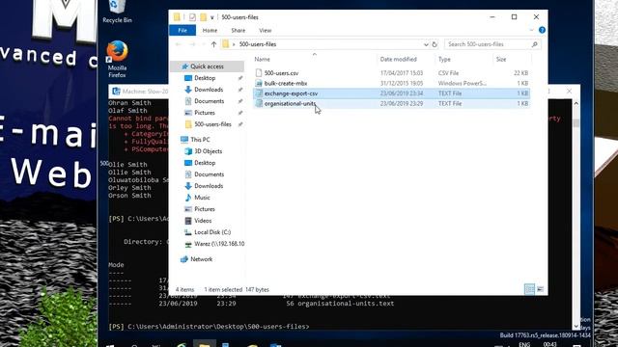Open the recent locations dropdown
The width and height of the screenshot is (618, 347).
point(204,44)
